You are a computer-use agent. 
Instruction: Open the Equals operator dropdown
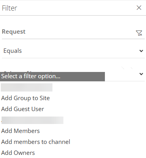click(73, 51)
